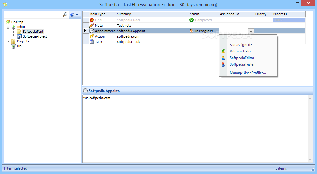The width and height of the screenshot is (317, 174).
Task: Click the Appointment clock icon in the list
Action: [x=92, y=31]
